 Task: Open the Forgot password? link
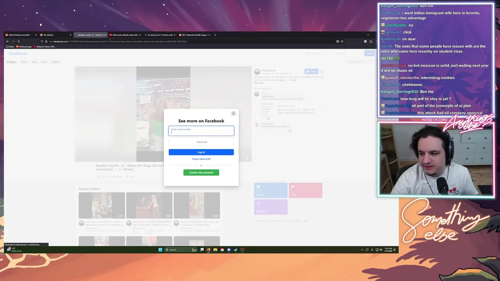pyautogui.click(x=201, y=159)
